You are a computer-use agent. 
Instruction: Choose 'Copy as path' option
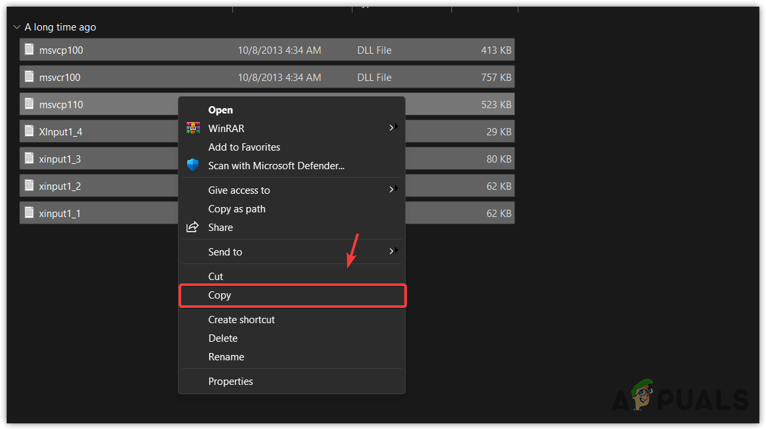(237, 208)
